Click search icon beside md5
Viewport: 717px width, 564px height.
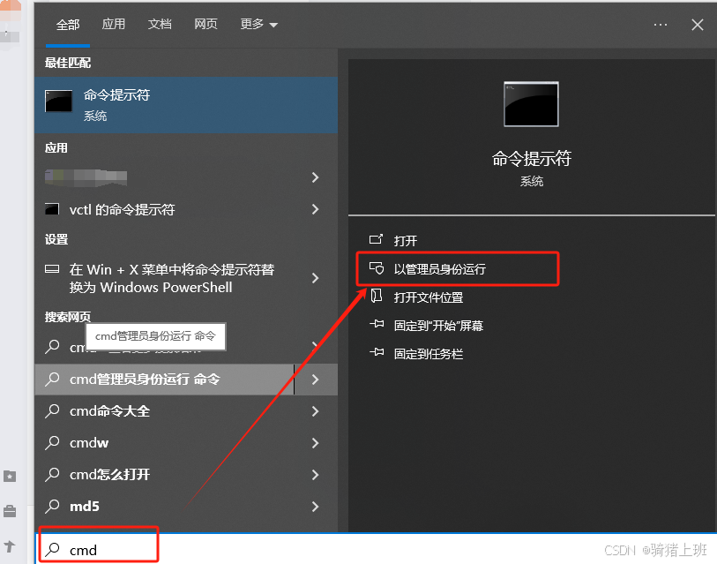point(52,507)
